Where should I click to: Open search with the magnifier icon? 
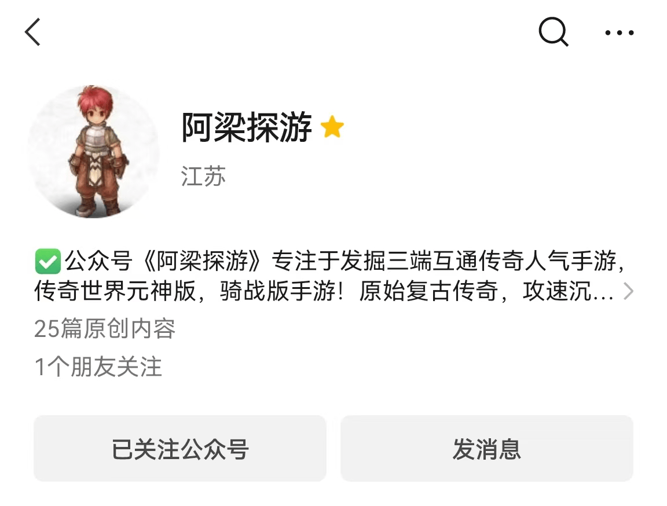tap(554, 32)
